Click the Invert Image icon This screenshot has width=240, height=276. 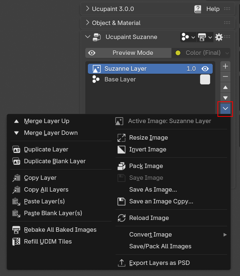click(121, 150)
